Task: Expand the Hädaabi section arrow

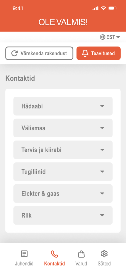Action: pos(102,106)
